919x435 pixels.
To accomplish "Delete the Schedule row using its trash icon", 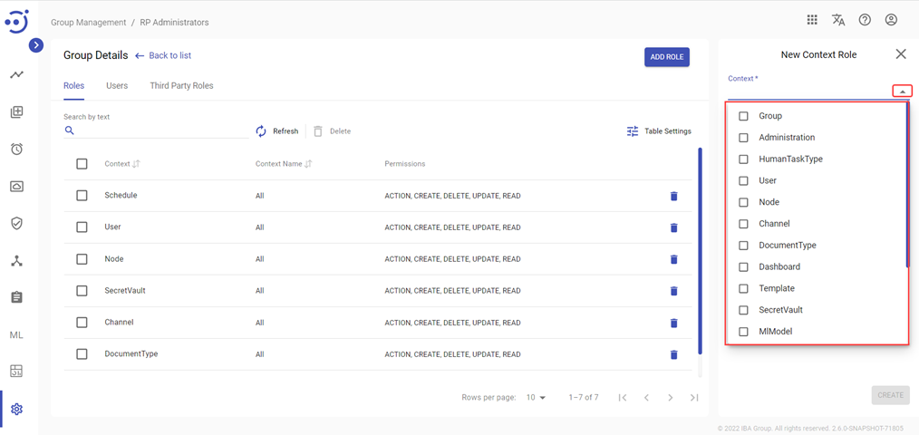I will [674, 196].
